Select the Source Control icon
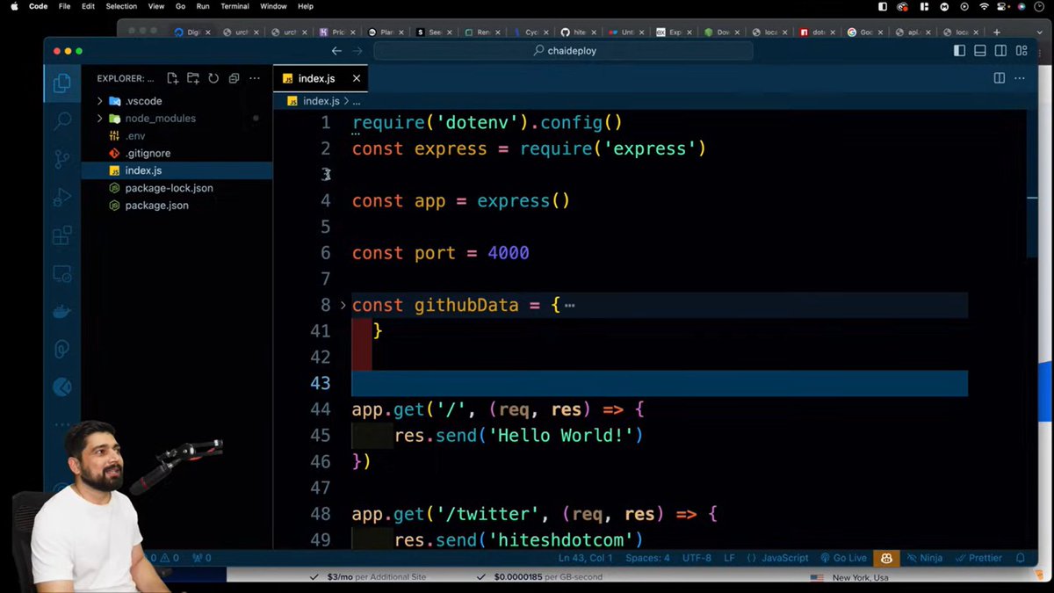 pyautogui.click(x=61, y=158)
